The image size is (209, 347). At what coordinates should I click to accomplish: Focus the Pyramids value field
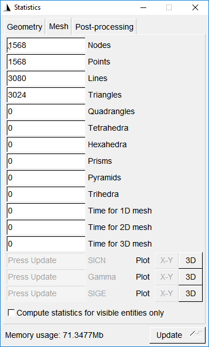click(46, 177)
